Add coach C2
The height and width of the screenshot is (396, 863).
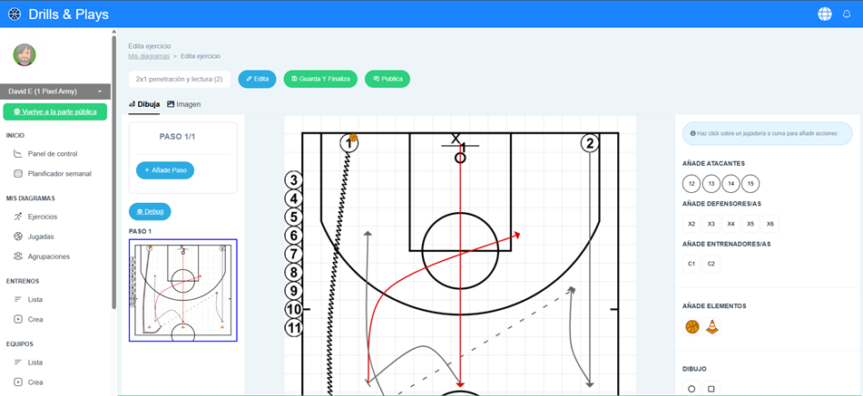coord(711,264)
